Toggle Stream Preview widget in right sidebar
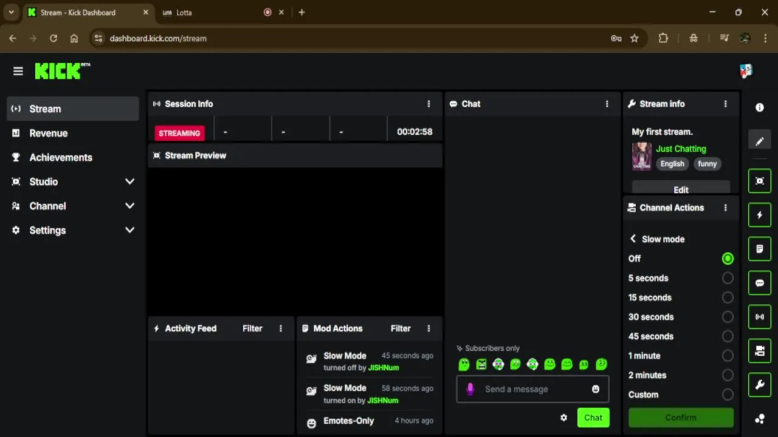The height and width of the screenshot is (437, 778). 760,181
